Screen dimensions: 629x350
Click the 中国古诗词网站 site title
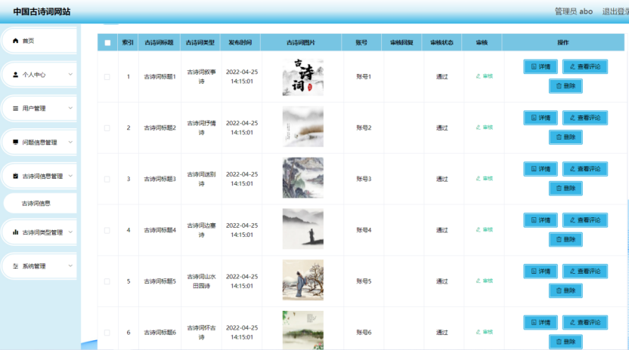point(42,11)
